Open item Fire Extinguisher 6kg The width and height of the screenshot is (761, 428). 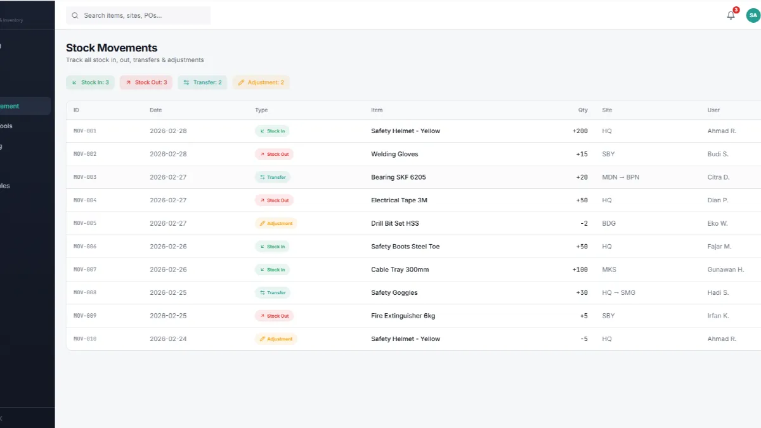[403, 316]
